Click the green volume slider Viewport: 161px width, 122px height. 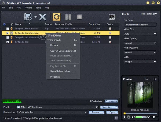tap(141, 117)
